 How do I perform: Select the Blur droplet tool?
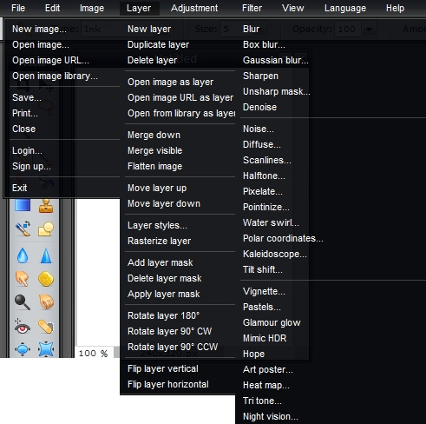pos(23,256)
